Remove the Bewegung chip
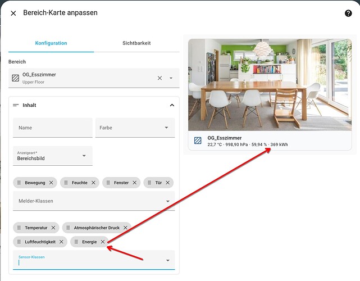Viewport: 360px width, 281px height. click(51, 183)
